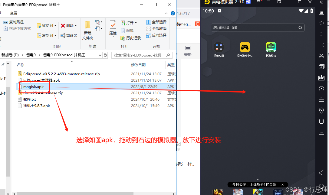329x195 pixels.
Task: Select 抹机王9.8.7.apk file
Action: click(37, 106)
